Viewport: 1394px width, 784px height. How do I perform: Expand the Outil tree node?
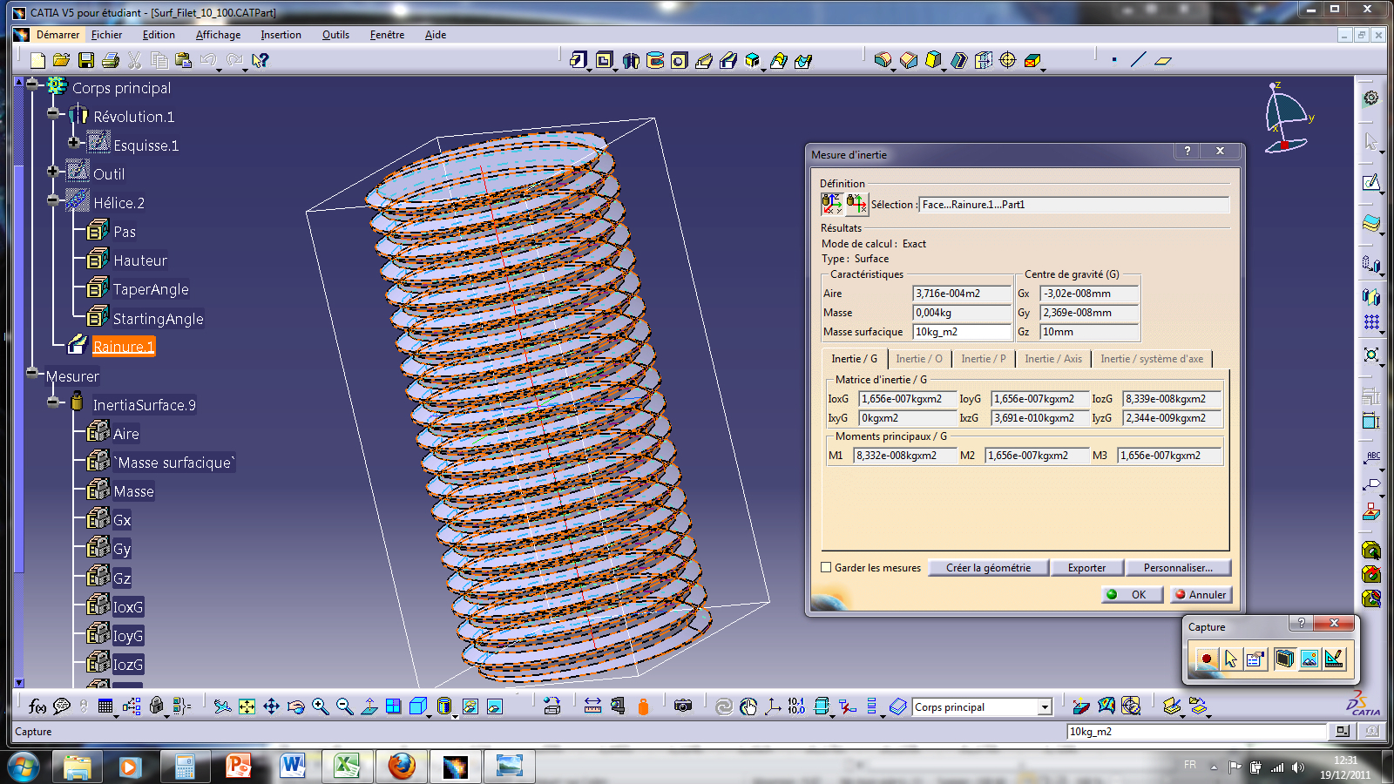pyautogui.click(x=53, y=172)
